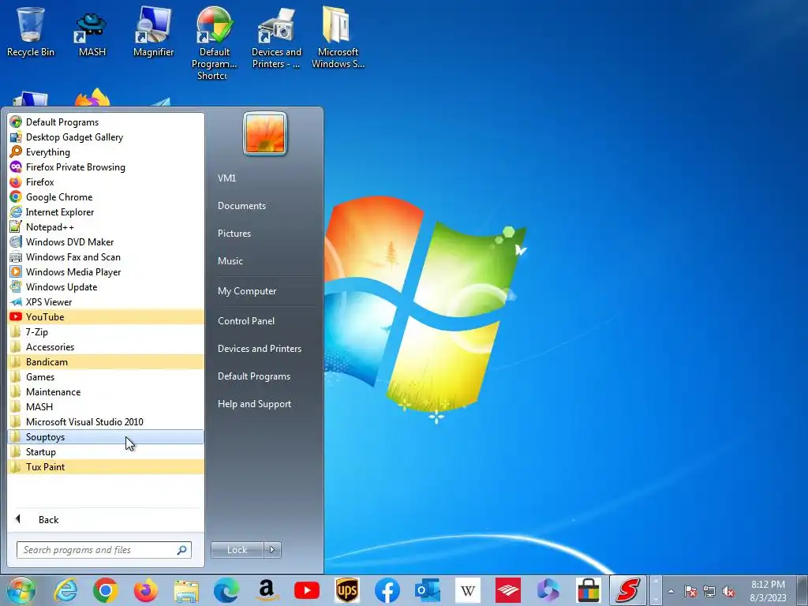Screen dimensions: 808x606
Task: Launch Internet Explorer from the taskbar
Action: point(66,590)
